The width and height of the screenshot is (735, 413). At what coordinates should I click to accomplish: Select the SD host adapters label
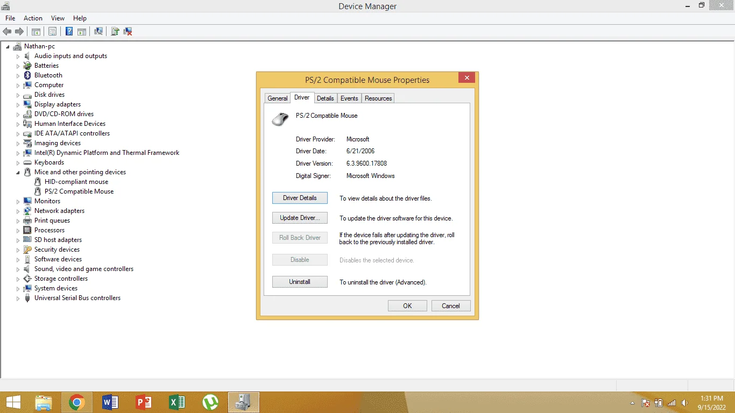58,240
